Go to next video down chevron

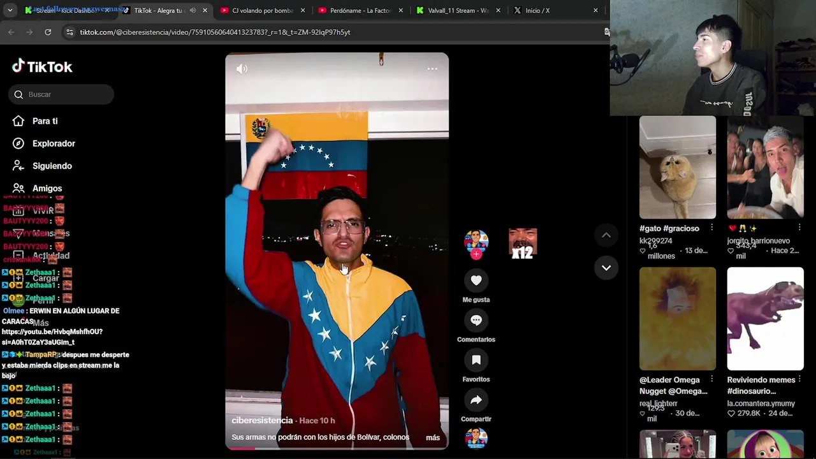coord(606,268)
